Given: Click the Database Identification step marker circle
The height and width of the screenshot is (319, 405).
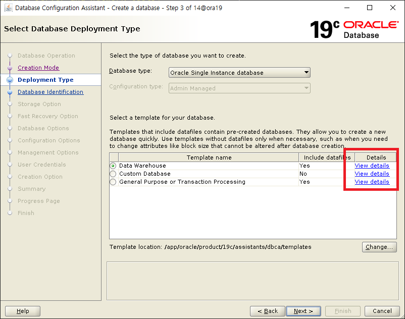Looking at the screenshot, I should 10,92.
